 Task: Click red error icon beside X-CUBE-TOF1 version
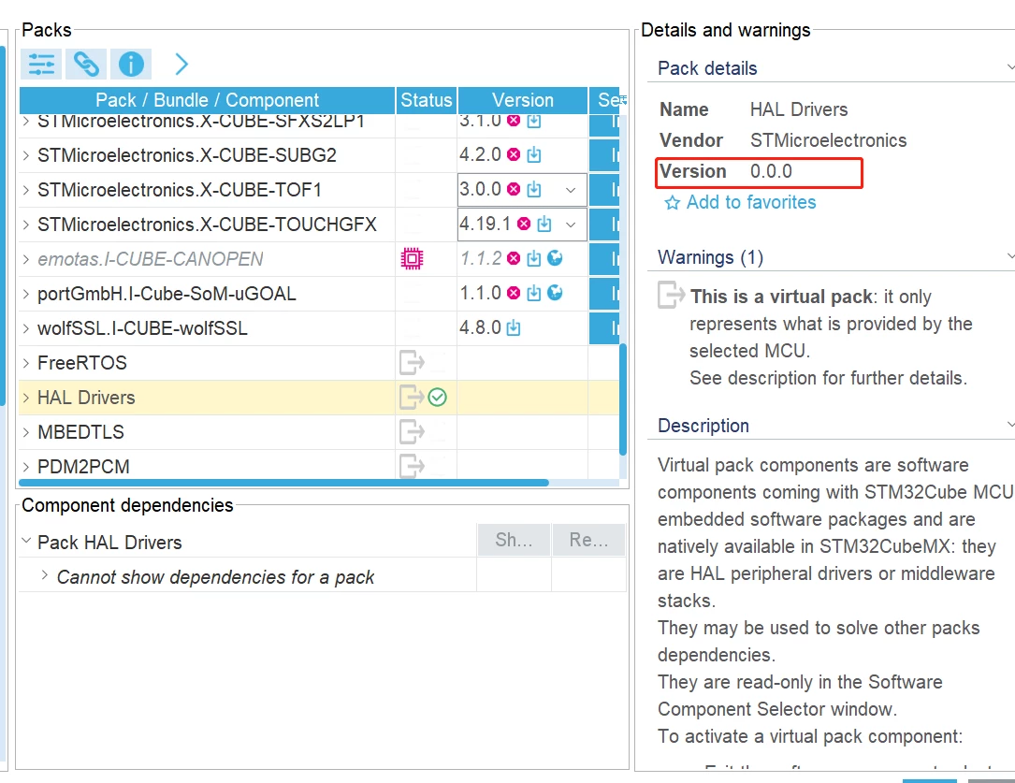click(x=514, y=189)
